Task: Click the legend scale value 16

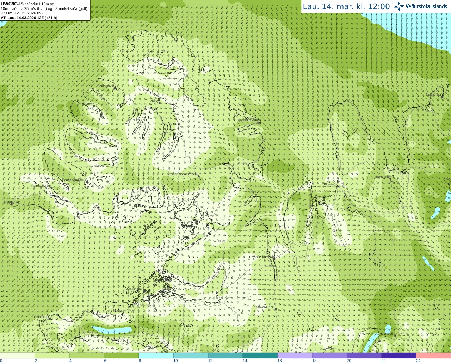Action: [x=279, y=361]
